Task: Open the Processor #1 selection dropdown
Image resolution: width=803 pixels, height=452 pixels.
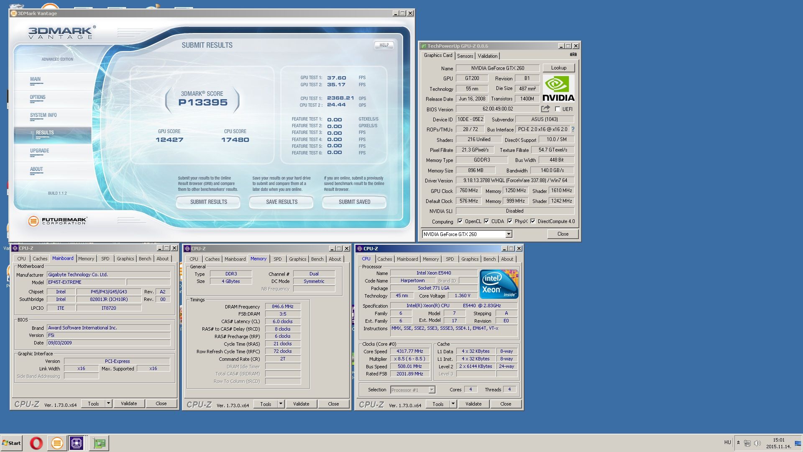Action: pyautogui.click(x=432, y=390)
